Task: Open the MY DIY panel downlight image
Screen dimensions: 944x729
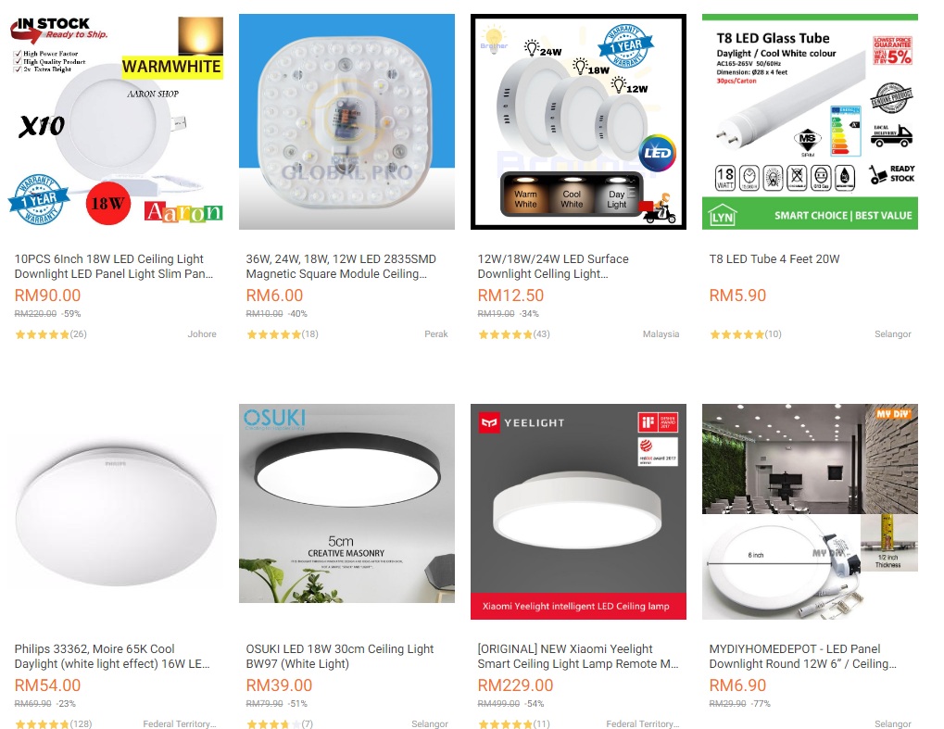Action: [x=810, y=511]
